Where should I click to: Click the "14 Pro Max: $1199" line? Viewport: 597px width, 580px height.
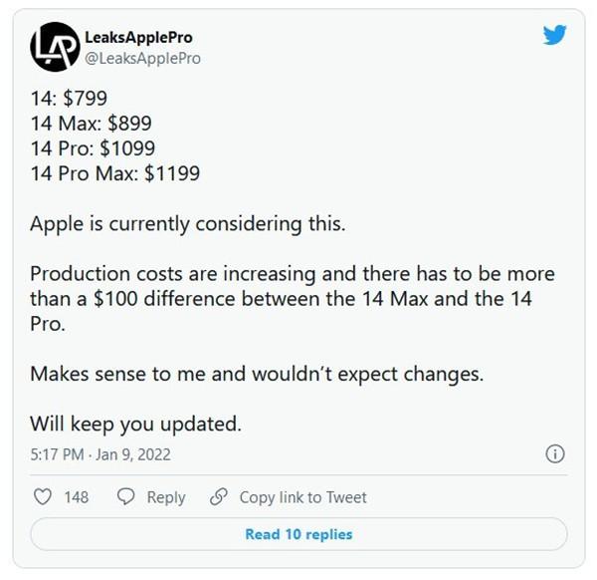coord(114,173)
